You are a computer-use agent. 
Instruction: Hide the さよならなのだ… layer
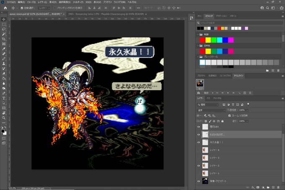[199, 135]
